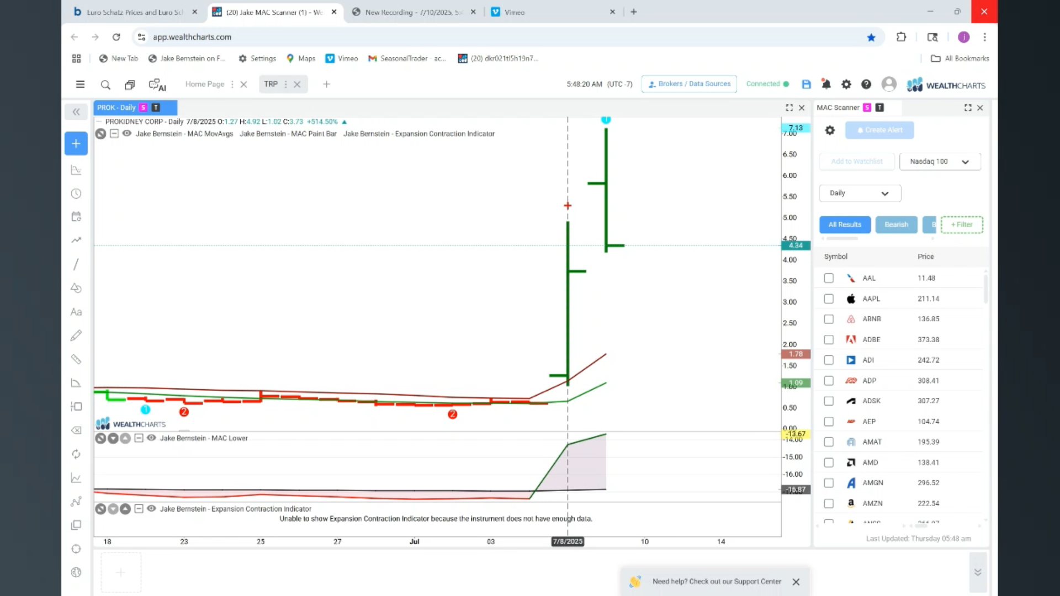Viewport: 1060px width, 596px height.
Task: Switch to TRP workspace tab
Action: [x=271, y=84]
